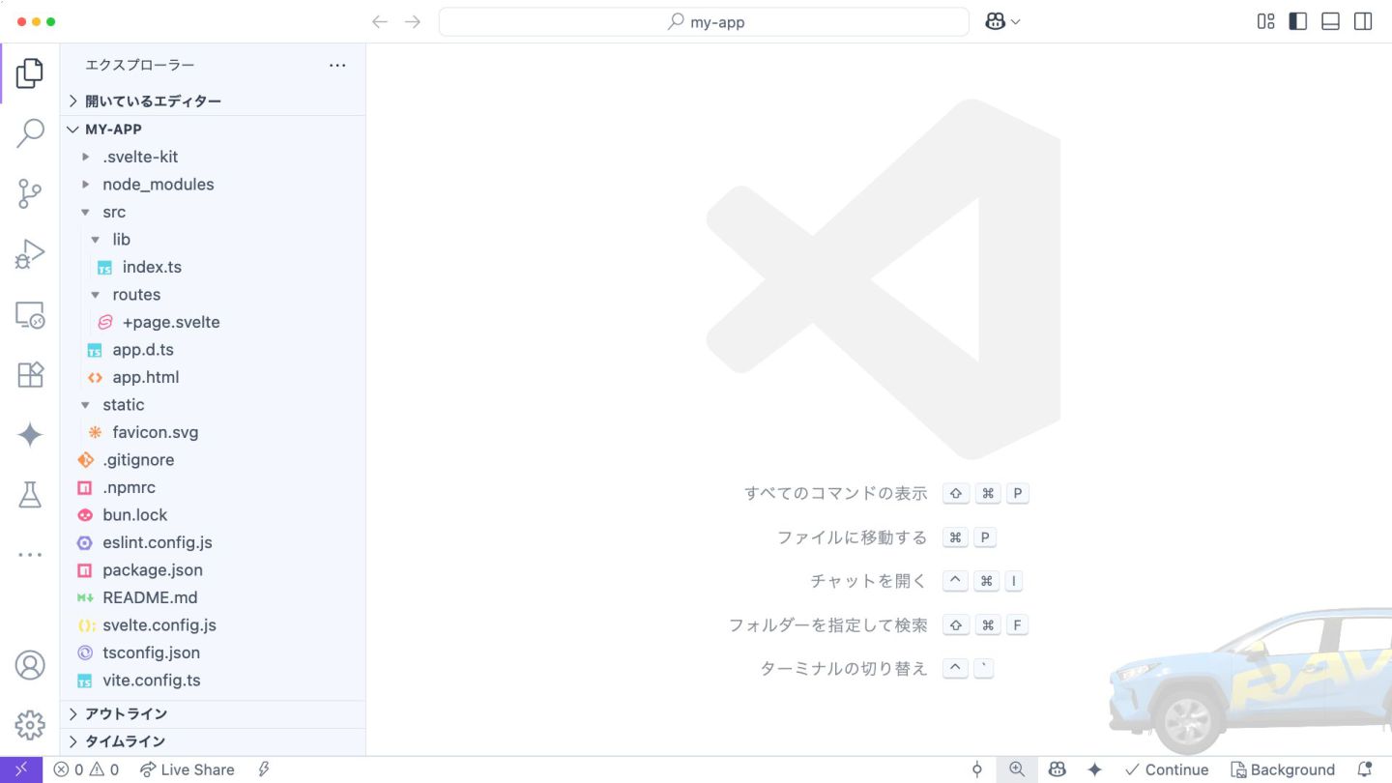The image size is (1392, 783).
Task: Open Explorer views and more actions menu
Action: pos(337,65)
